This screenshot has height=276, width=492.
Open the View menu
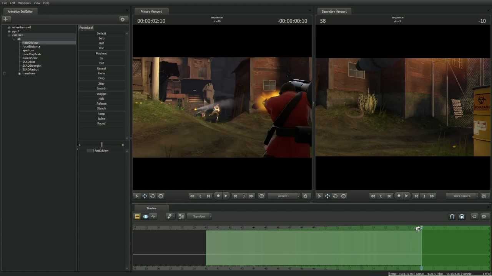(37, 3)
